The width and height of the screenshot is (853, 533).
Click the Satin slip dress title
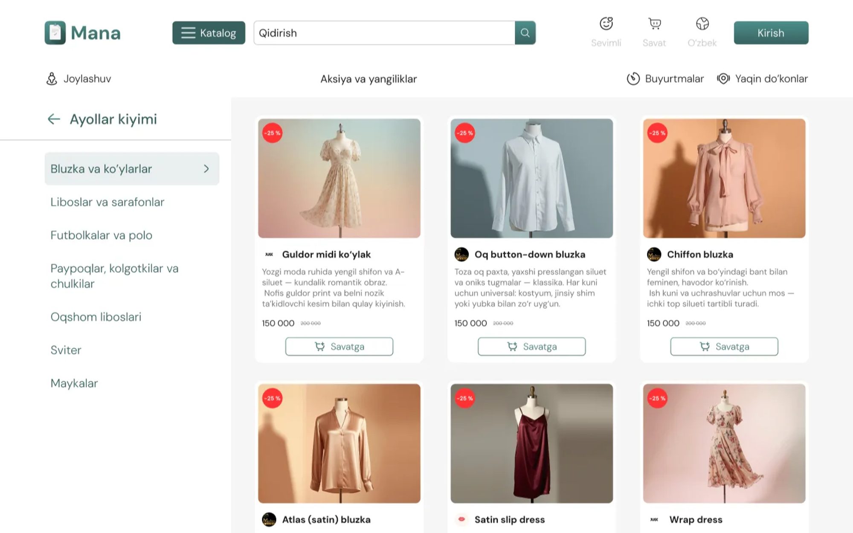coord(510,520)
